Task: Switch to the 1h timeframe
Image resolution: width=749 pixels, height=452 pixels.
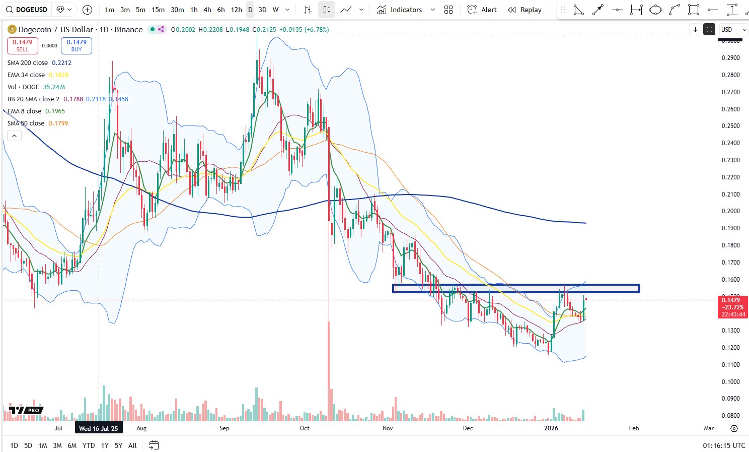Action: point(194,10)
